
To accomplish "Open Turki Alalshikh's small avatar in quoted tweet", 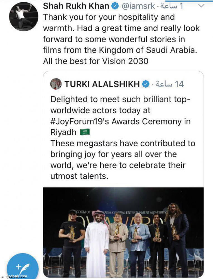I will 56,84.
